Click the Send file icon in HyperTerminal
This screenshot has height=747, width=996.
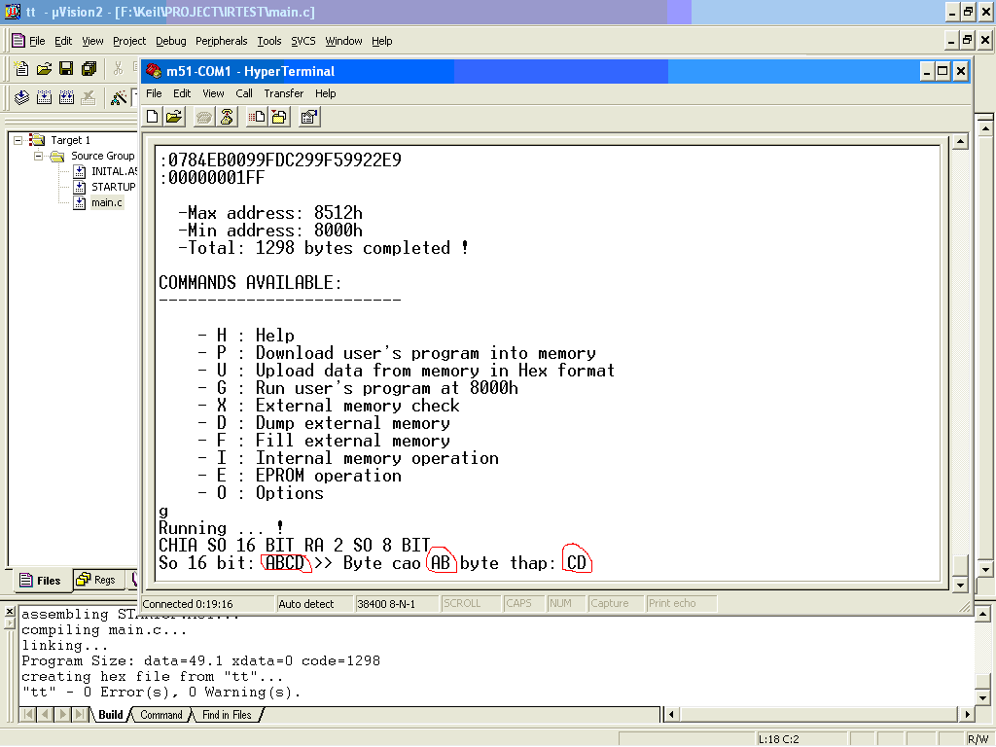257,117
